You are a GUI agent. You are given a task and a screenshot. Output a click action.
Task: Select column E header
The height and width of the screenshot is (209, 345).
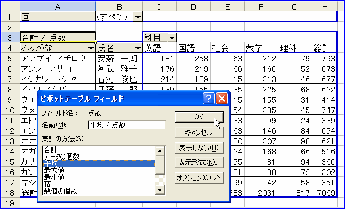227,6
